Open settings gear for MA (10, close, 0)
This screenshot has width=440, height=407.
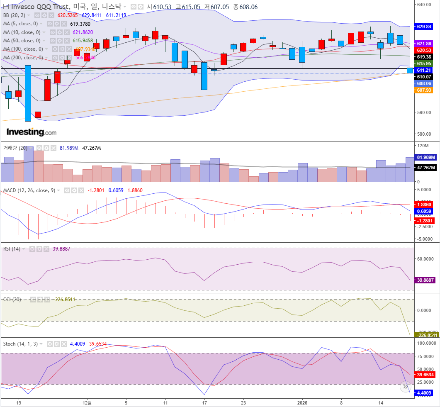point(59,32)
